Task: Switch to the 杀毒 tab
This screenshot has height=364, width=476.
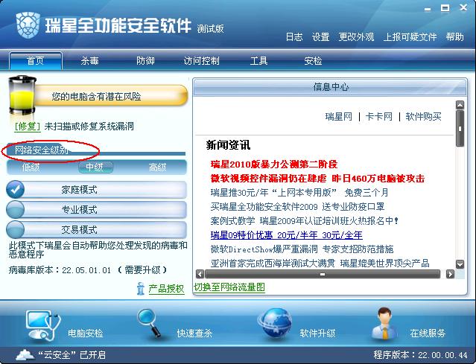Action: tap(90, 61)
